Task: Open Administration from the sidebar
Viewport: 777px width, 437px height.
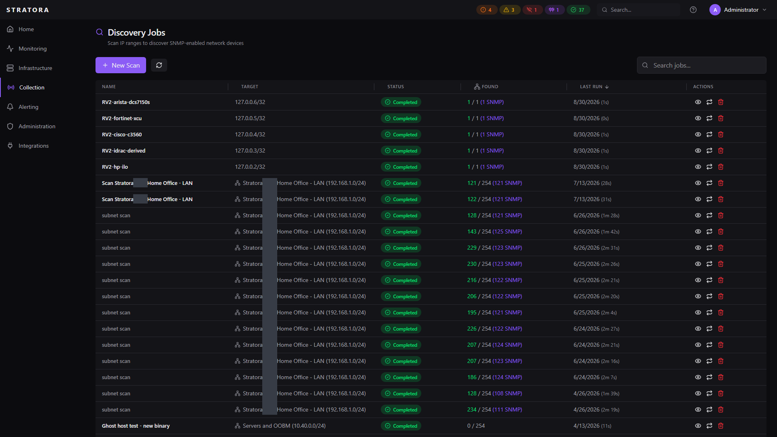Action: (37, 126)
